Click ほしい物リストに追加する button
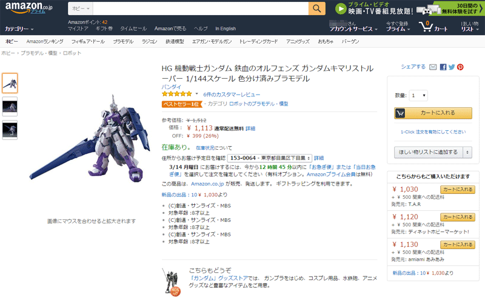This screenshot has width=485, height=300. pyautogui.click(x=428, y=152)
